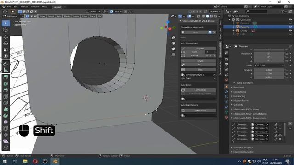Open the Window menu
This screenshot has width=294, height=165.
(35, 7)
